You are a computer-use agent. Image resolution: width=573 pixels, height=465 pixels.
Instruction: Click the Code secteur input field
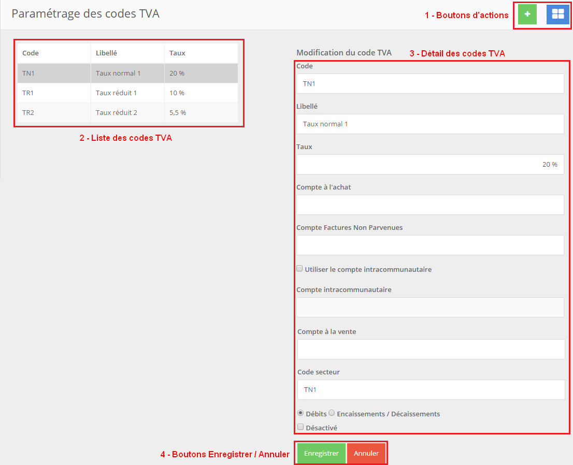pos(431,389)
